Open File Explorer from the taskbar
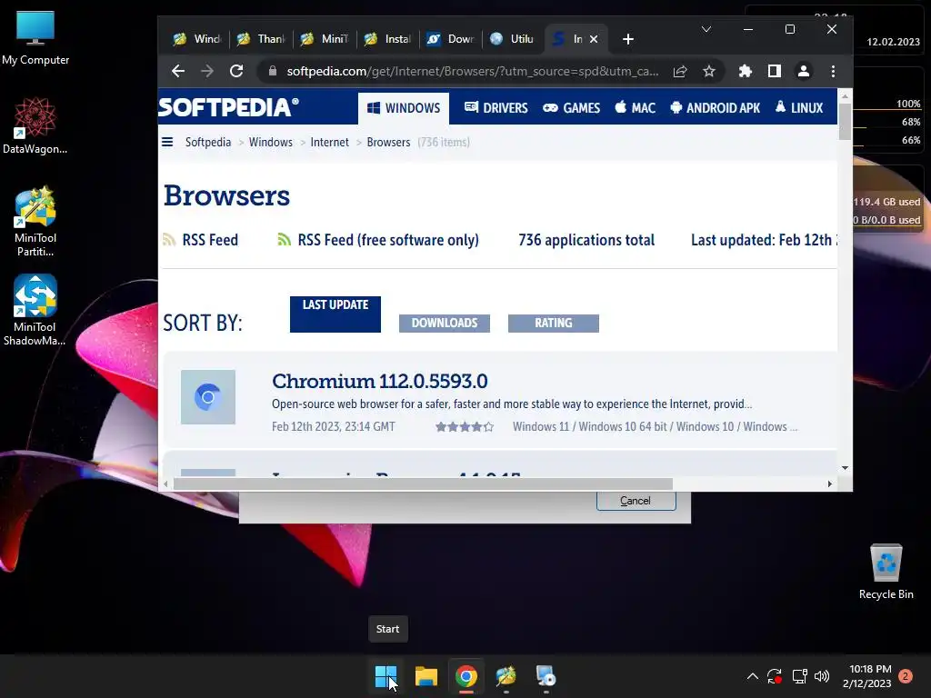The height and width of the screenshot is (698, 931). click(426, 676)
